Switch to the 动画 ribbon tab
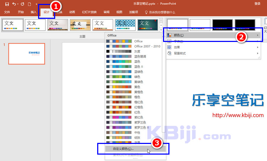Screen dimensions: 267x161 [72, 12]
